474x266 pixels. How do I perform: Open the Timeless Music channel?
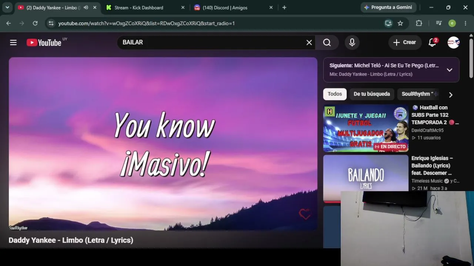(427, 181)
